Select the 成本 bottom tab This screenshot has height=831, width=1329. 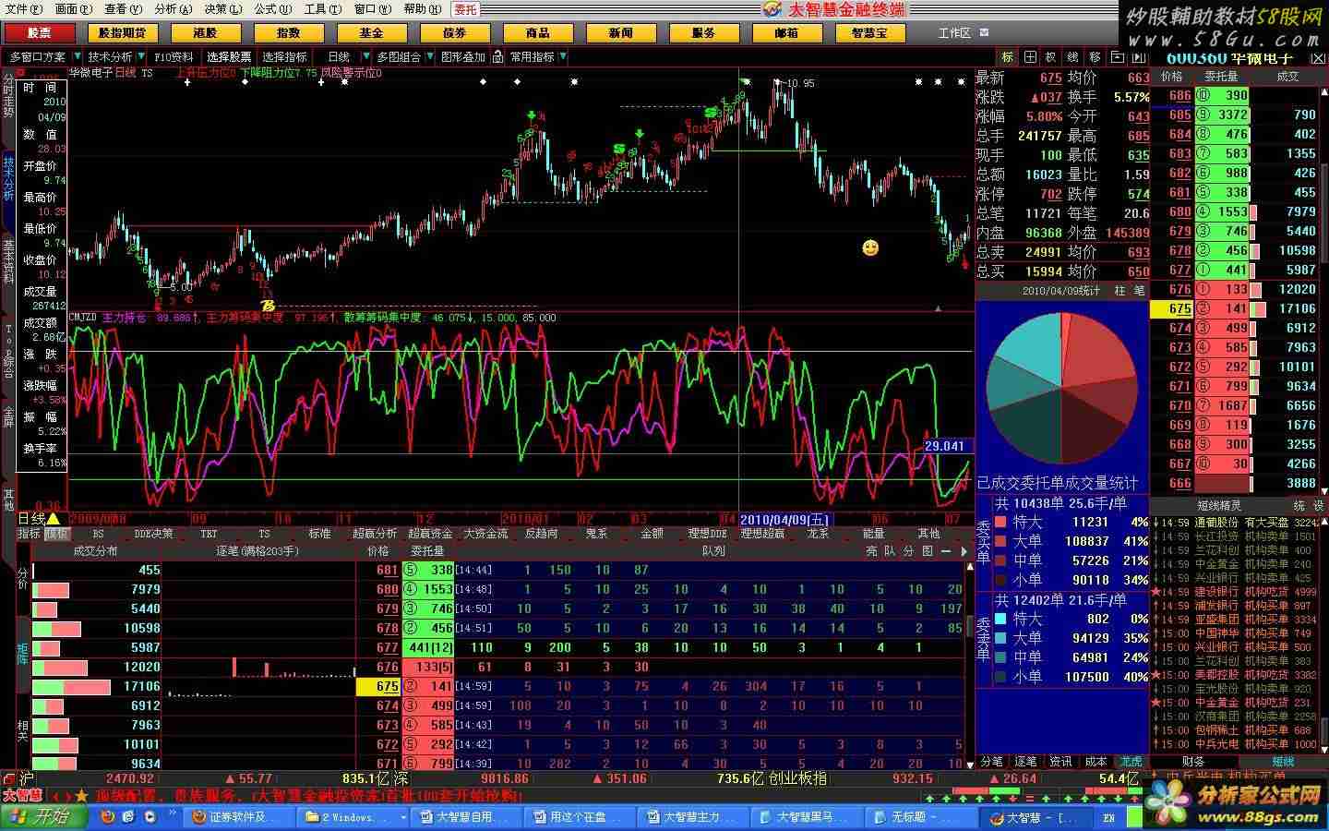1096,762
